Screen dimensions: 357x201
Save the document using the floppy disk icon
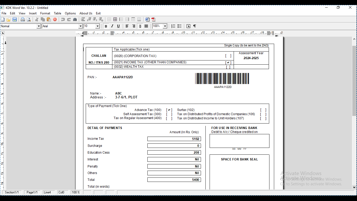click(15, 19)
